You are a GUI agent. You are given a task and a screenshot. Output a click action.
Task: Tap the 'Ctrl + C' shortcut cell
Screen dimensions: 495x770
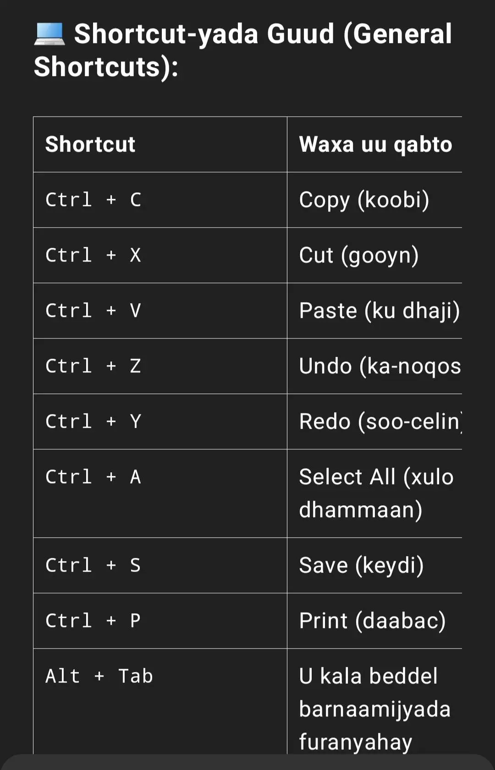point(160,200)
